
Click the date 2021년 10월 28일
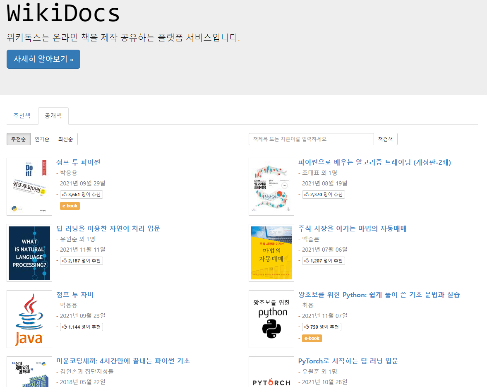point(325,382)
